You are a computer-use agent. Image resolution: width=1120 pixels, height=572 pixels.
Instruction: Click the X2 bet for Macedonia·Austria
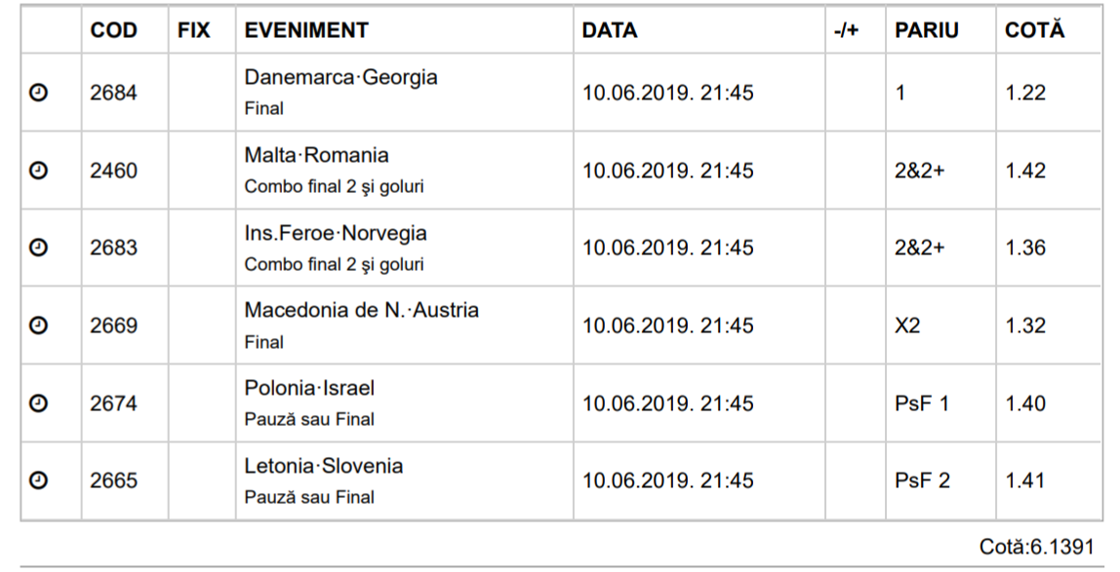907,325
